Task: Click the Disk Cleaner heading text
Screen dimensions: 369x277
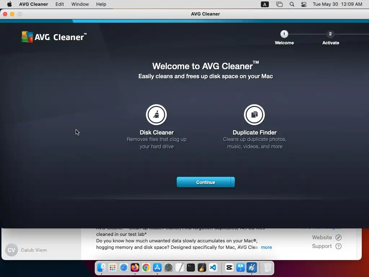Action: click(157, 132)
